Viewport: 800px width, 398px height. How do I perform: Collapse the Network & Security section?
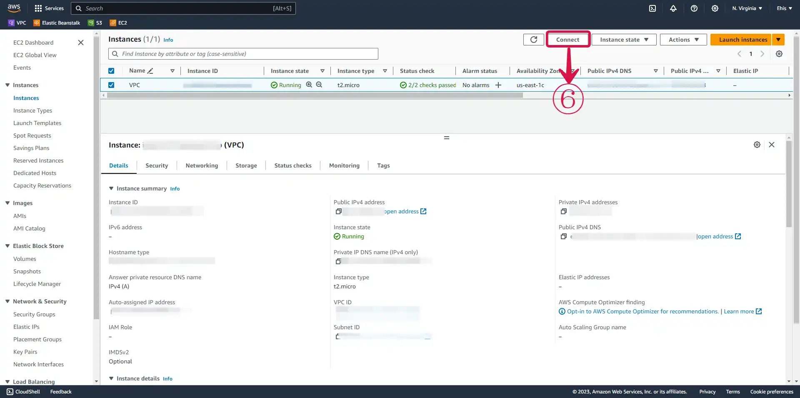pyautogui.click(x=7, y=301)
